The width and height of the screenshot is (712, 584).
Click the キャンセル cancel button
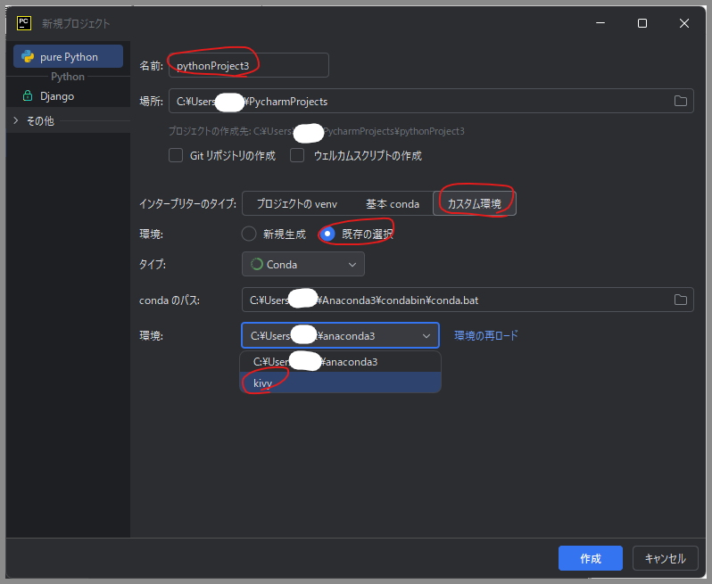pyautogui.click(x=666, y=558)
